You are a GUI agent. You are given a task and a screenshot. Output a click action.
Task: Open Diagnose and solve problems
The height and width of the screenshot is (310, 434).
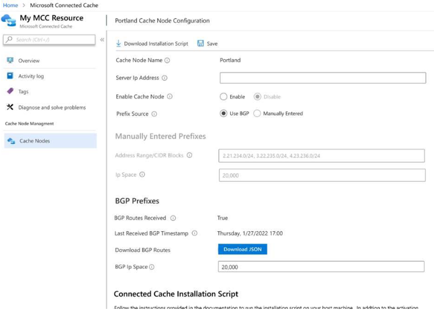(52, 108)
